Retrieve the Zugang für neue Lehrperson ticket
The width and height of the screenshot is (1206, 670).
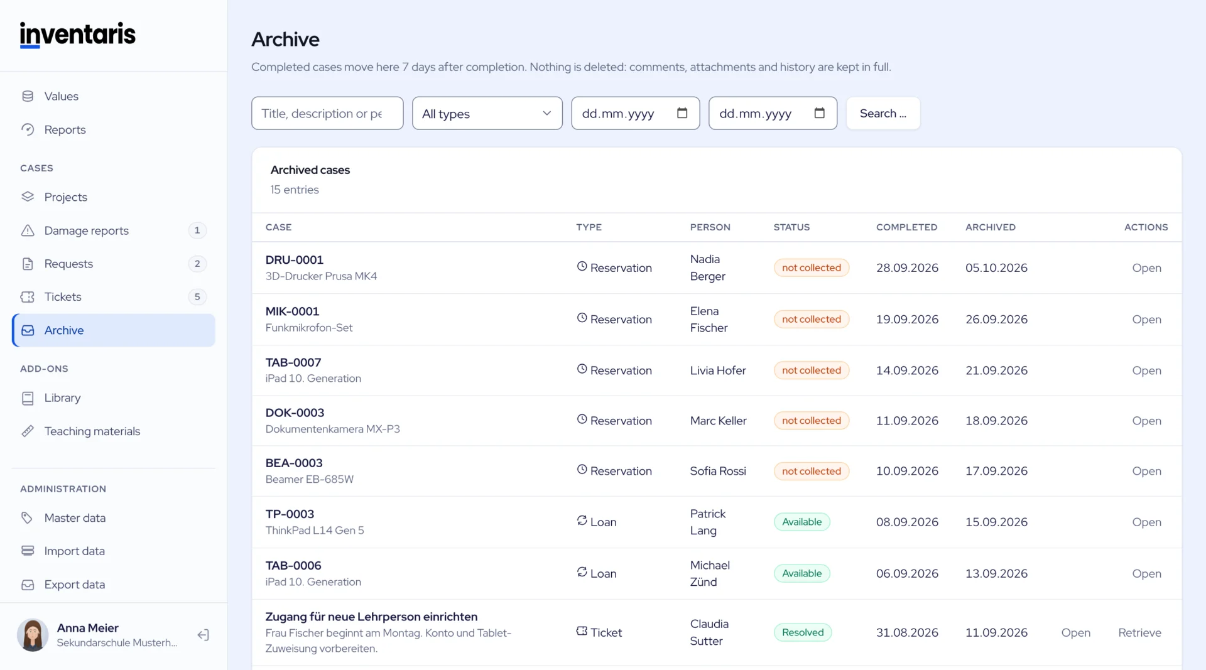pyautogui.click(x=1139, y=632)
